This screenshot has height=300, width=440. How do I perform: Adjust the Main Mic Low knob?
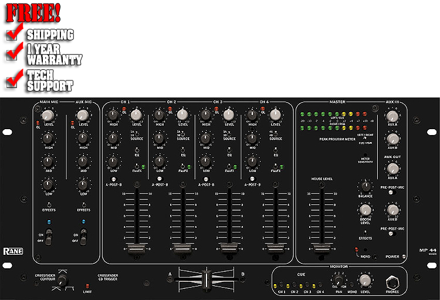(48, 185)
